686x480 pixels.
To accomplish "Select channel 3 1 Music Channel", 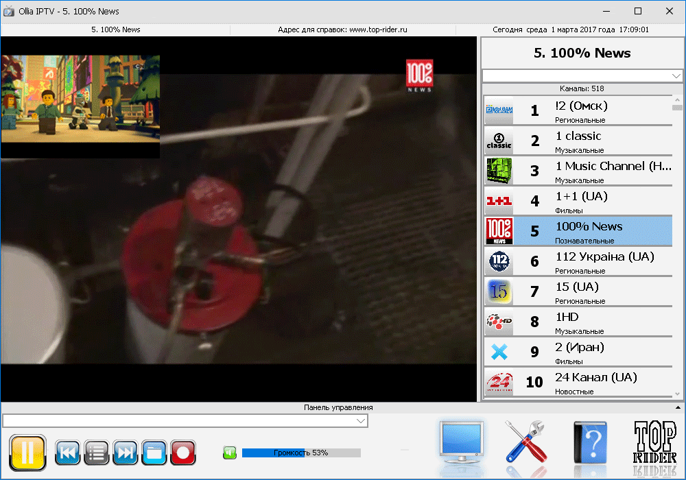I will pos(578,171).
